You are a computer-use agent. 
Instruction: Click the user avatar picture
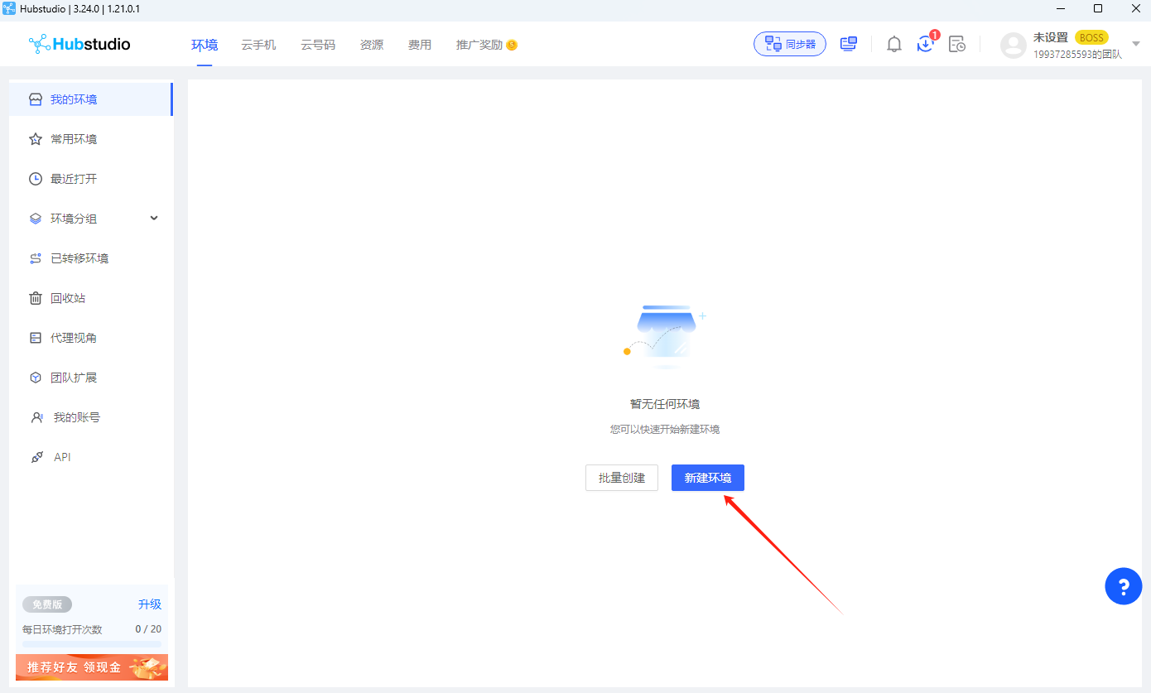tap(1014, 45)
